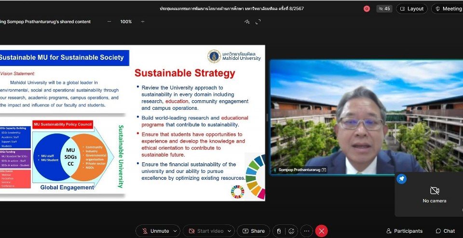Viewport: 463px width, 238px height.
Task: Open the Share content button
Action: 253,231
